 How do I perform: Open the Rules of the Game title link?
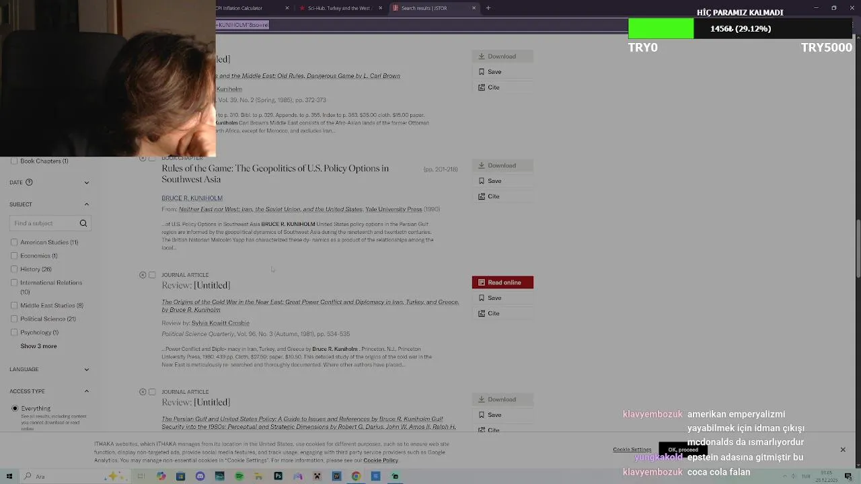(x=275, y=173)
